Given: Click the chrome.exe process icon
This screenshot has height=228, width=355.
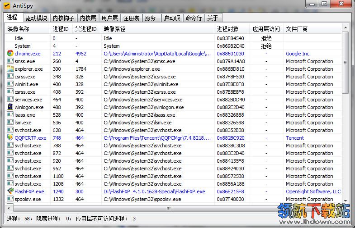Looking at the screenshot, I should pyautogui.click(x=10, y=54).
